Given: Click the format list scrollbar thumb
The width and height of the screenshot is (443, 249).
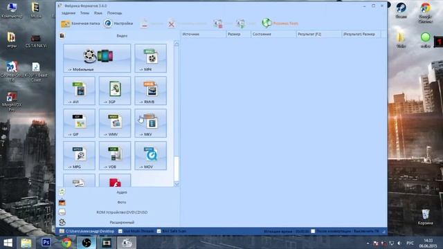Looking at the screenshot, I should pyautogui.click(x=177, y=169).
